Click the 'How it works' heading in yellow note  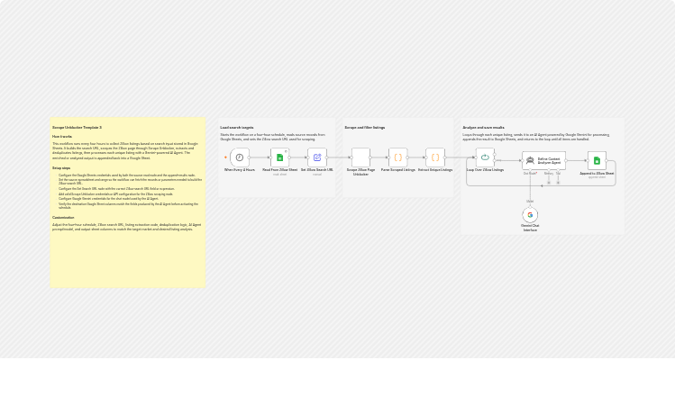pyautogui.click(x=62, y=136)
